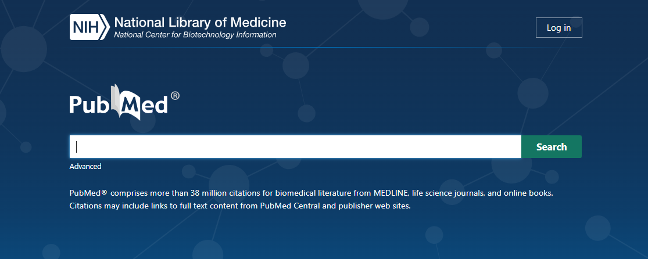Viewport: 648px width, 259px height.
Task: Click the blinking text cursor in the search box
Action: 77,147
